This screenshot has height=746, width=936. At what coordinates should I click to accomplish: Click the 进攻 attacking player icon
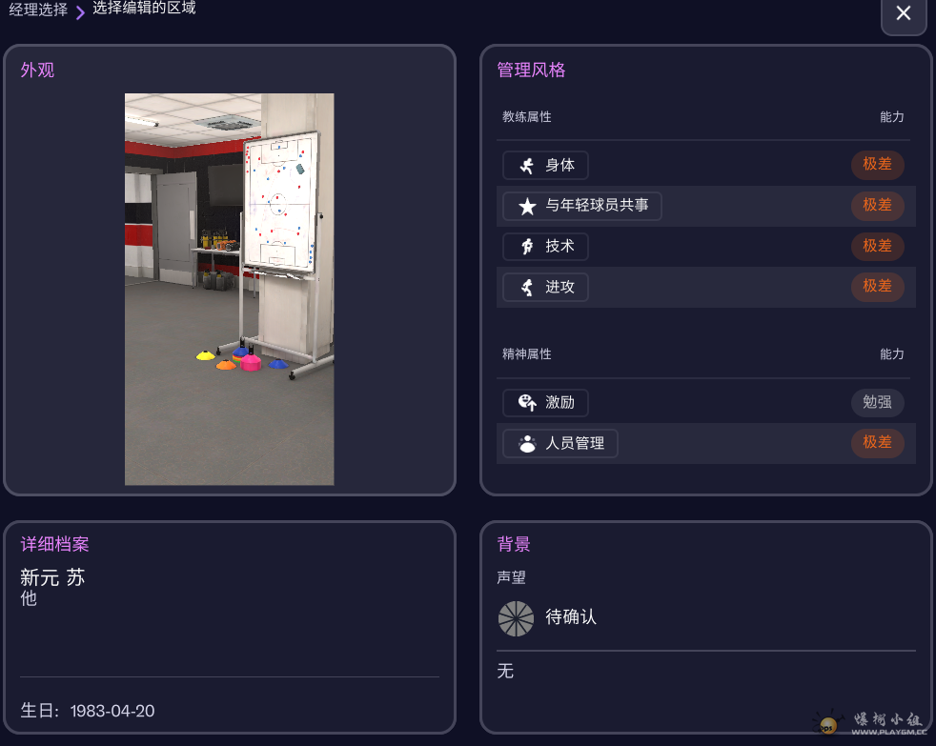pos(526,287)
